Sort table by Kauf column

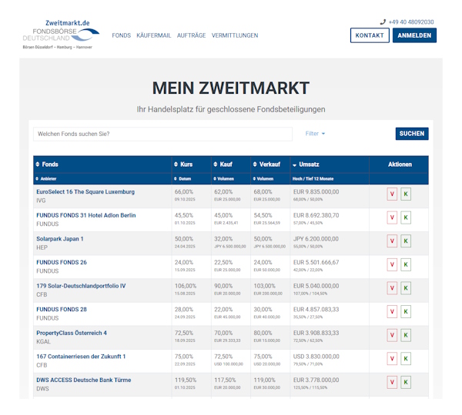click(223, 164)
